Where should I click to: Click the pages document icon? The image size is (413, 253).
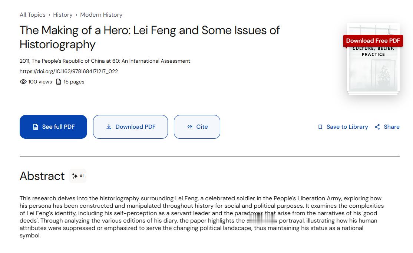(x=59, y=82)
